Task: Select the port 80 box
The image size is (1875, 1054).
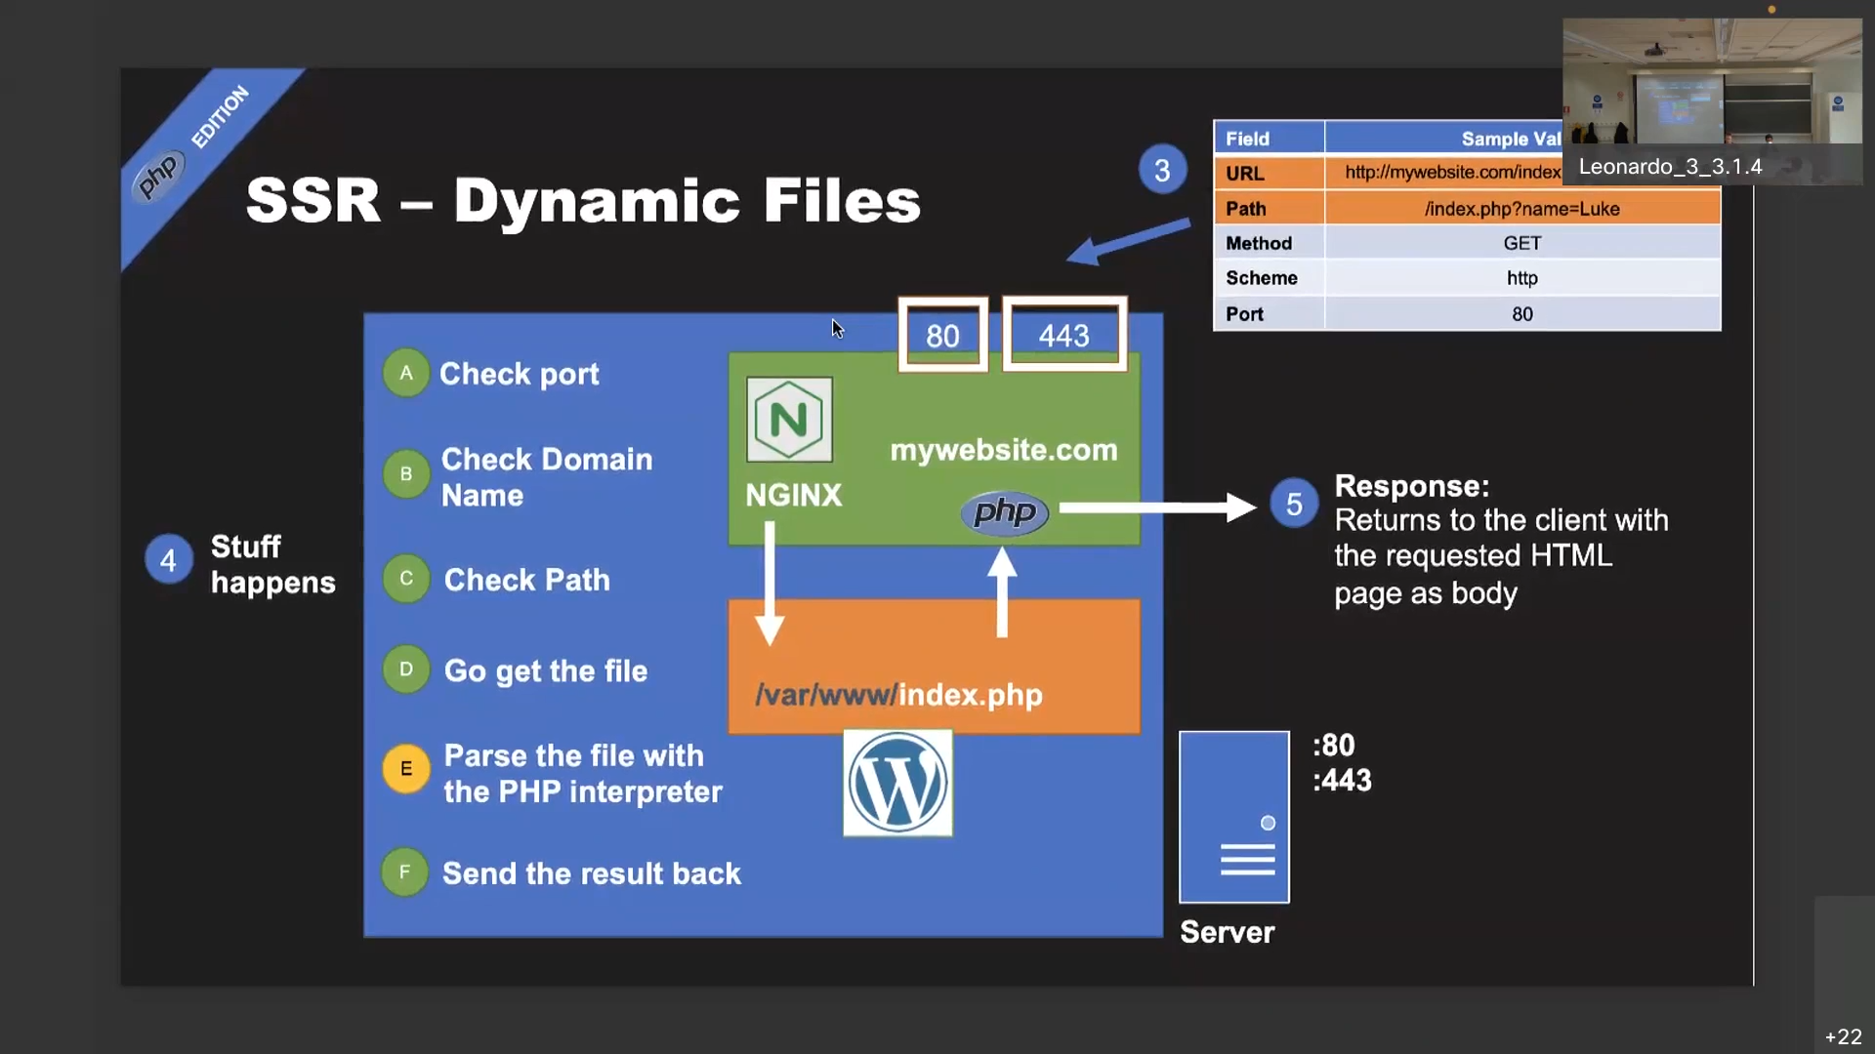Action: tap(942, 335)
